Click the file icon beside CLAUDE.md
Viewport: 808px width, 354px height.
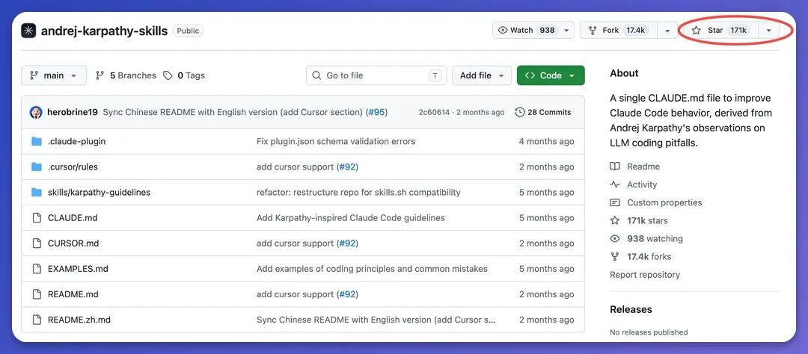tap(37, 217)
